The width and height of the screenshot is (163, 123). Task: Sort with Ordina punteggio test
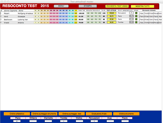(72, 114)
